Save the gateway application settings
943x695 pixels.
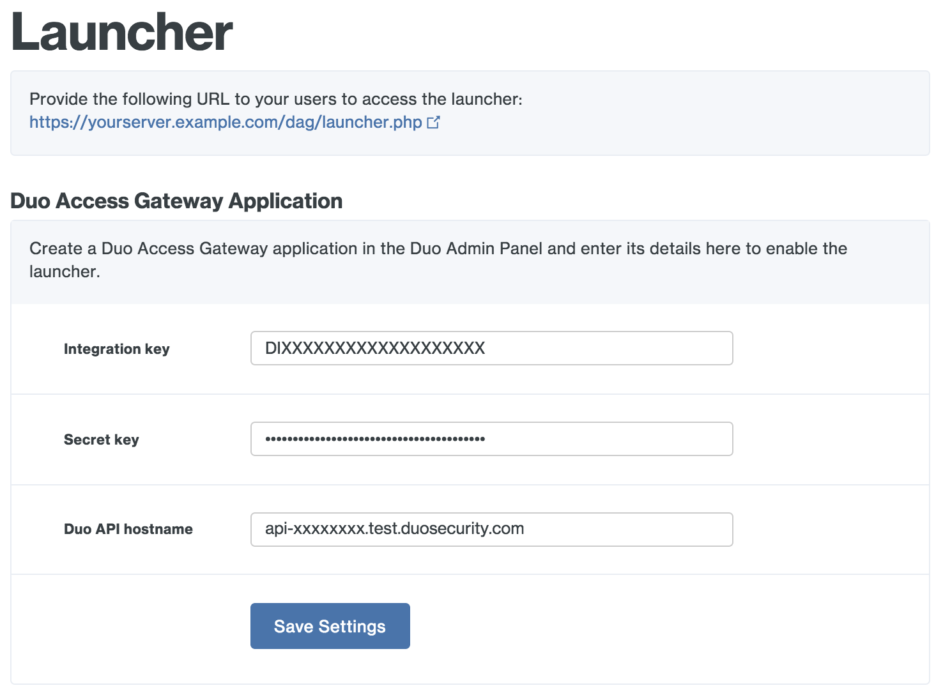click(330, 626)
